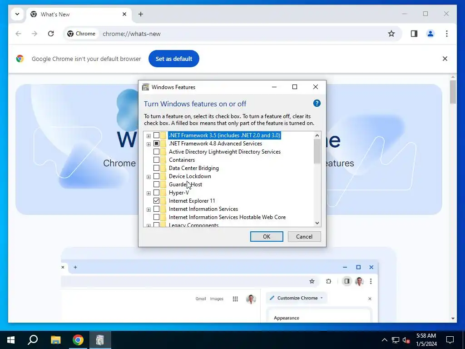Close the What's New tab

[124, 14]
